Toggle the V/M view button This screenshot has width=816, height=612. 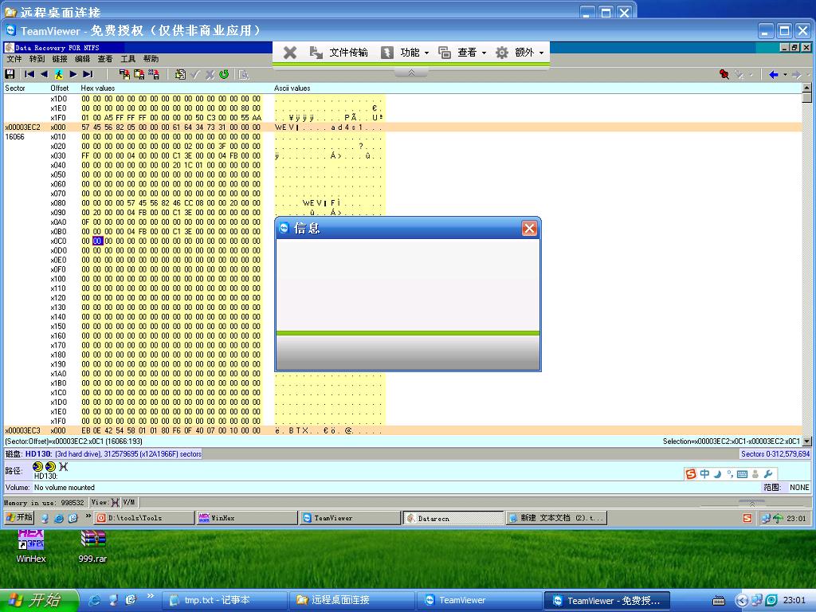click(128, 502)
